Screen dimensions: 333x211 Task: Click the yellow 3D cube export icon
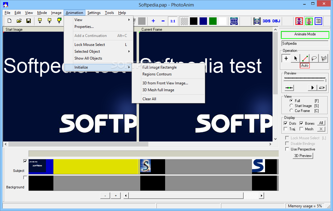[x=59, y=21]
